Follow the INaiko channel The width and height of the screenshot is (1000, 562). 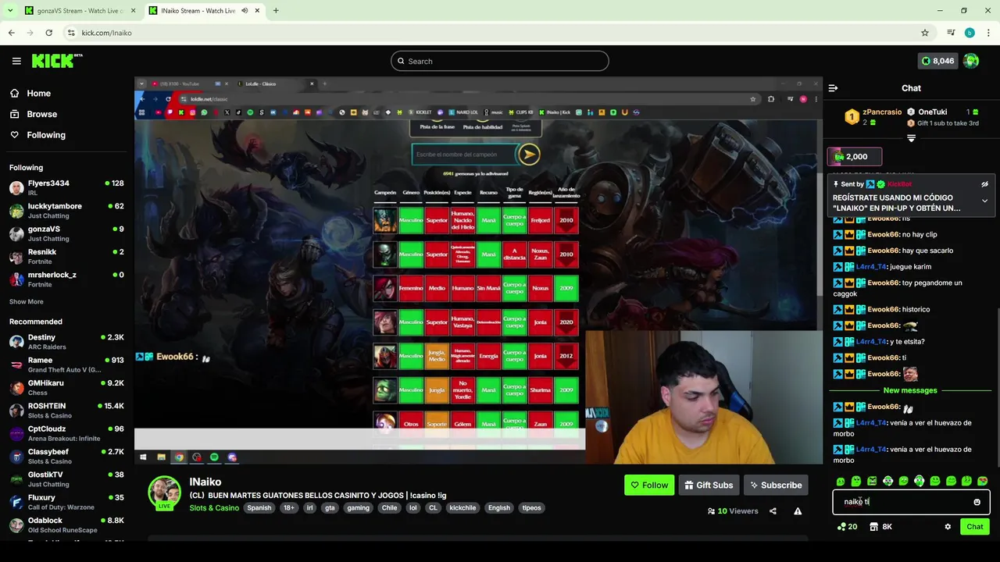[x=649, y=485]
